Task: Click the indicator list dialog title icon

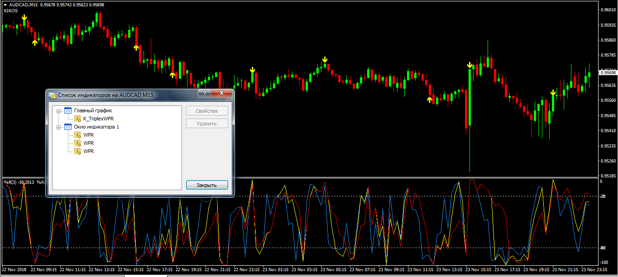Action: pyautogui.click(x=53, y=95)
